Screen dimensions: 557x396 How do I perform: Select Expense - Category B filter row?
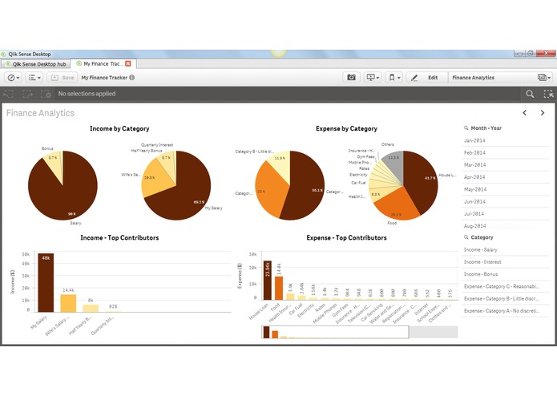tap(505, 299)
